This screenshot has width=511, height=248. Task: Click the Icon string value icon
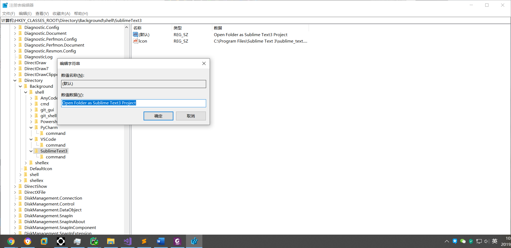click(136, 41)
